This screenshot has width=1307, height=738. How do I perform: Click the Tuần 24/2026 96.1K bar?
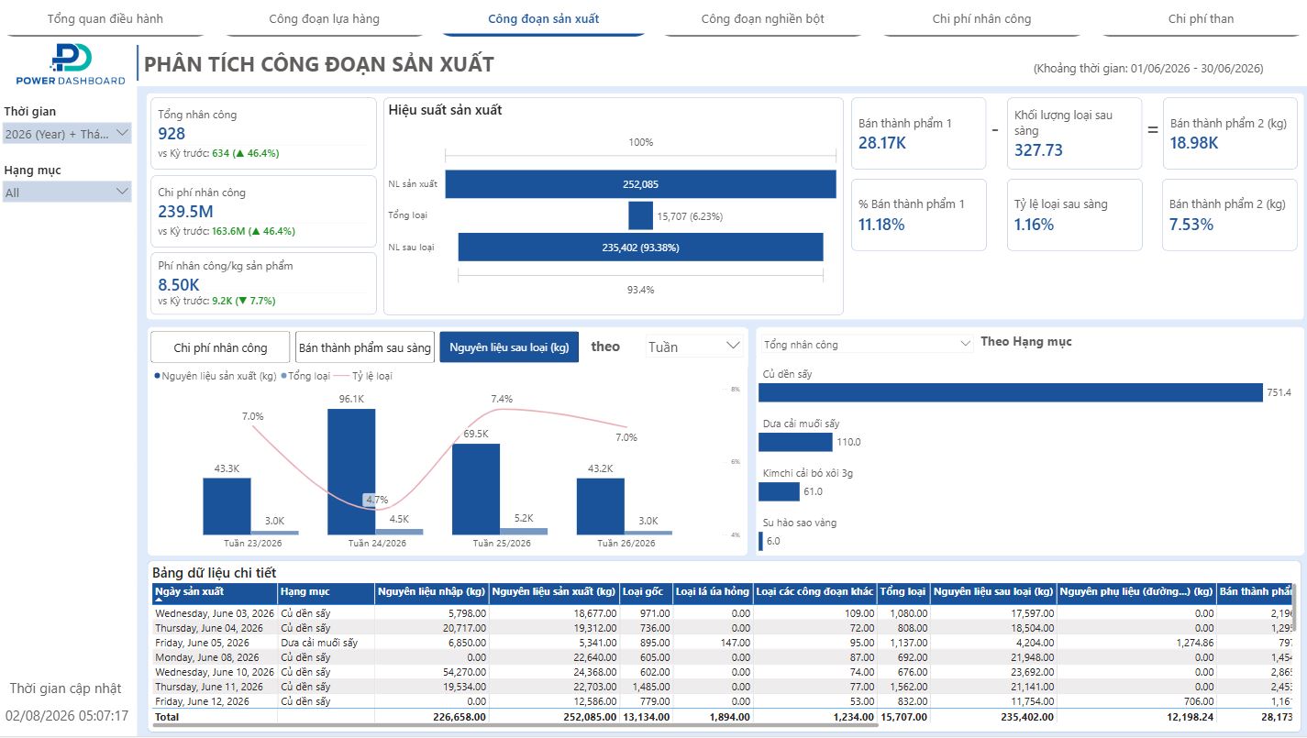pyautogui.click(x=351, y=472)
